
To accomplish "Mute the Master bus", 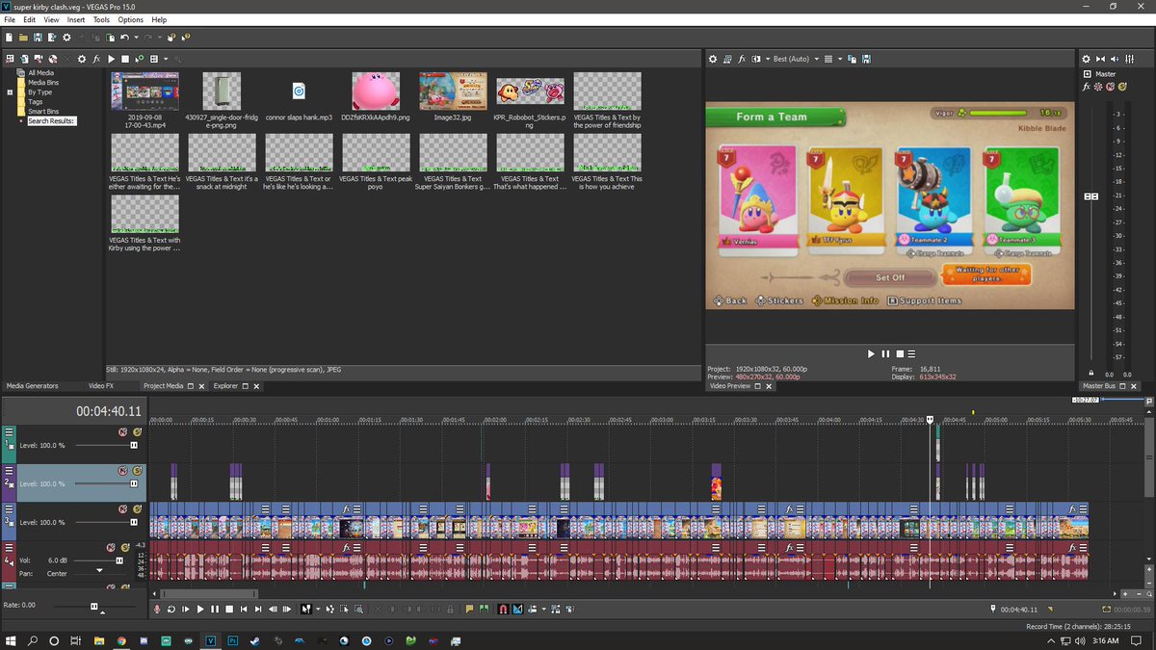I will tap(1110, 87).
